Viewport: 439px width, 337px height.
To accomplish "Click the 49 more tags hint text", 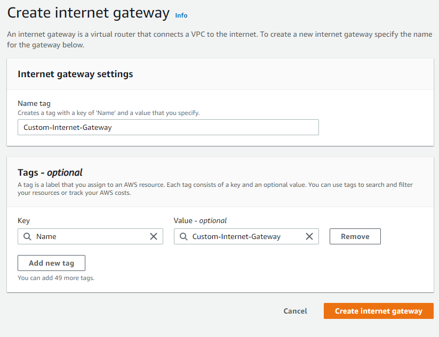I will point(56,278).
